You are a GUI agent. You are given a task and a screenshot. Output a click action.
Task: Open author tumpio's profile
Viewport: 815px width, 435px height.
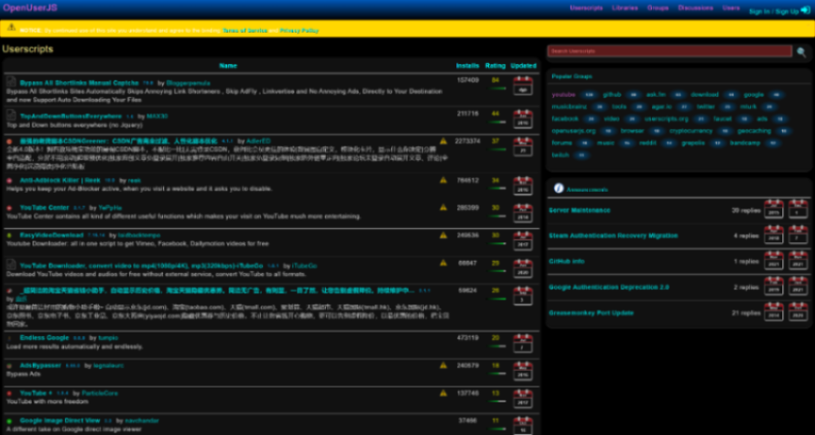108,338
